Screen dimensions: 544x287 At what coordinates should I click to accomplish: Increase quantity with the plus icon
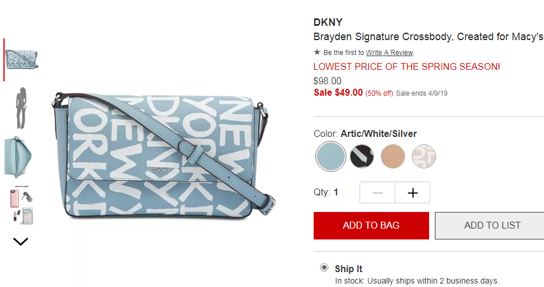412,192
